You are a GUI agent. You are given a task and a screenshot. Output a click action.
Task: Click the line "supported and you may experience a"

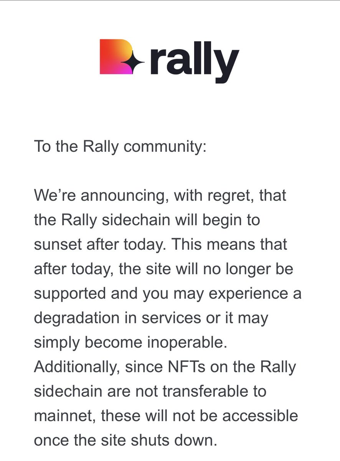[168, 294]
